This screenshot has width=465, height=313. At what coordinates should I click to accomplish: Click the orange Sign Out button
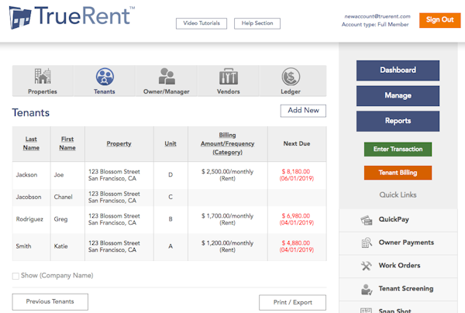pyautogui.click(x=439, y=20)
